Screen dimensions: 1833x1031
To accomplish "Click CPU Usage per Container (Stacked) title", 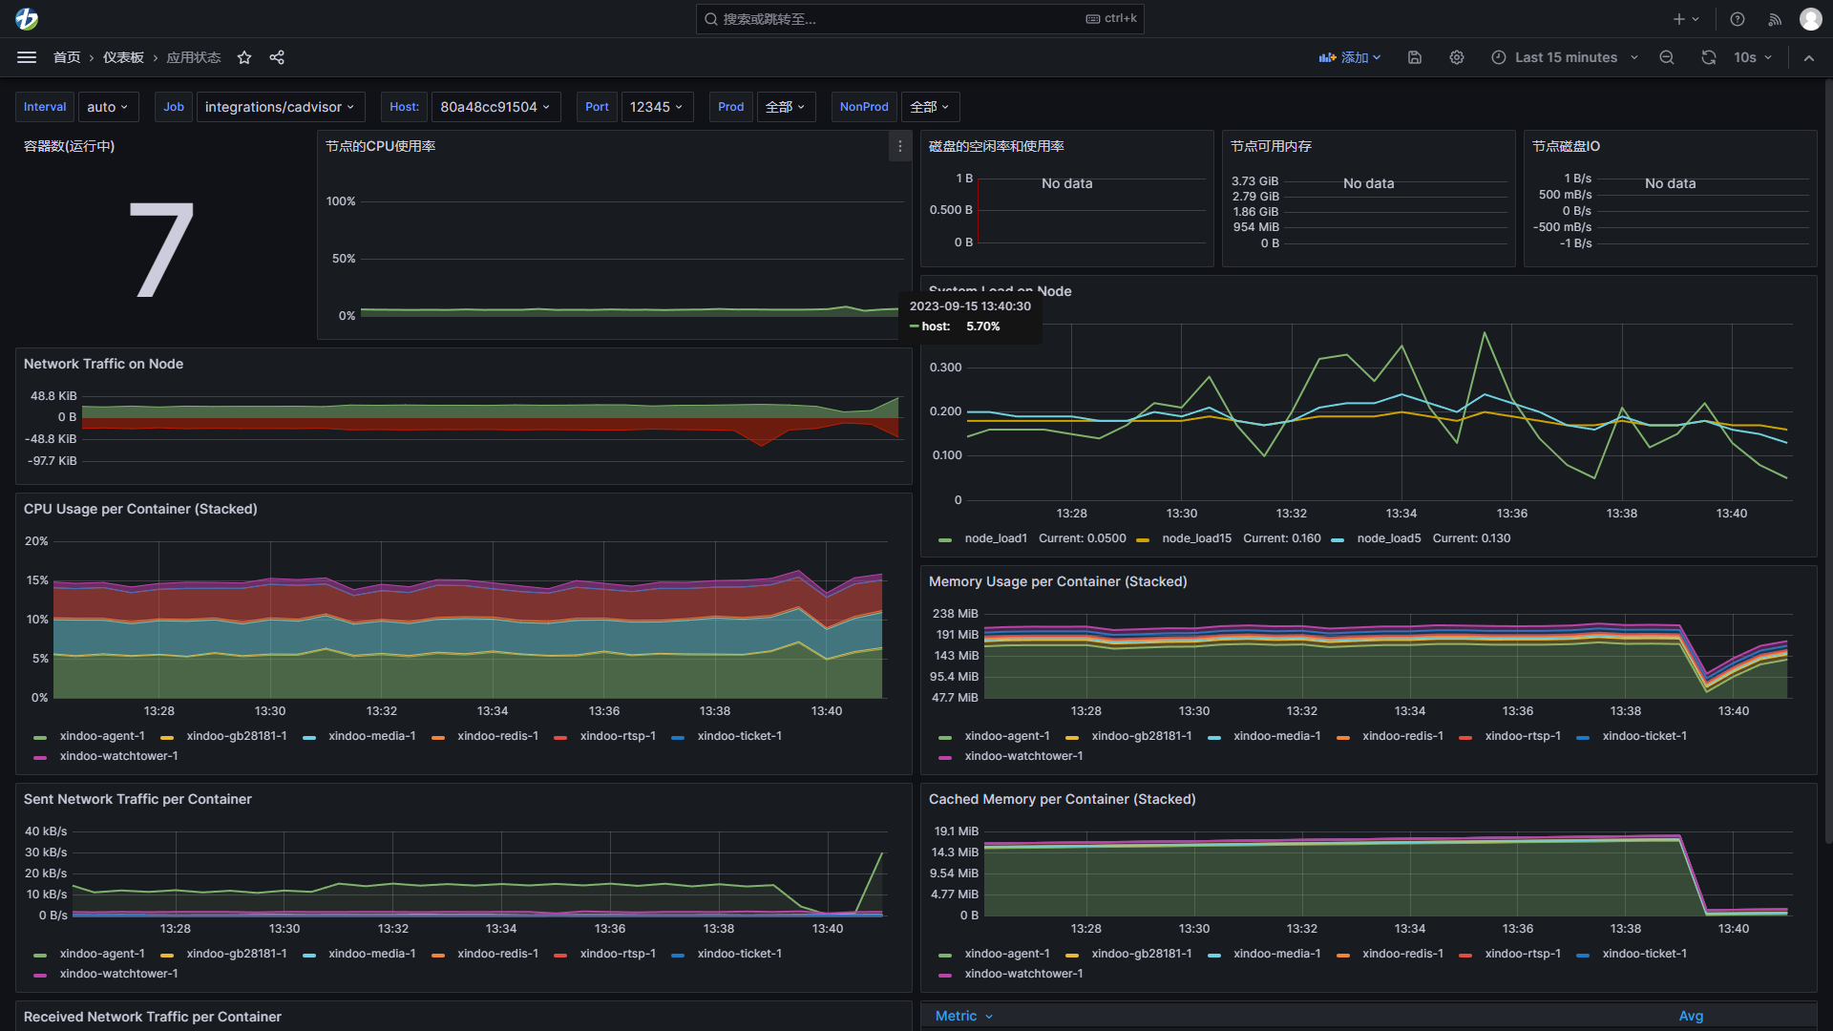I will [x=140, y=509].
